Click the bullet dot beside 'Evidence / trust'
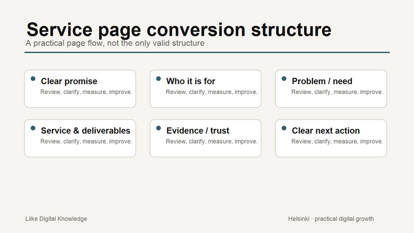Viewport: 414px width, 233px height. (x=158, y=128)
